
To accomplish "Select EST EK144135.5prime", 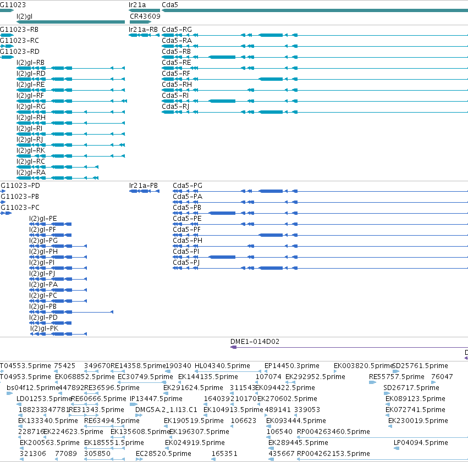I will tap(180, 382).
